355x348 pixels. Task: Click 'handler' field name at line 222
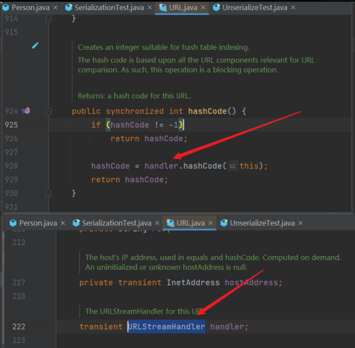click(227, 327)
